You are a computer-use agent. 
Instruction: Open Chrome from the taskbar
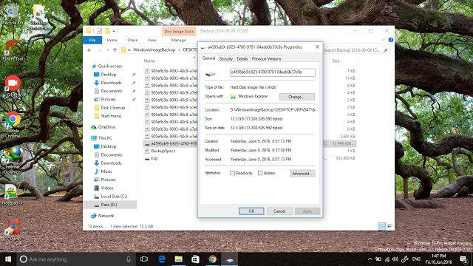click(212, 259)
